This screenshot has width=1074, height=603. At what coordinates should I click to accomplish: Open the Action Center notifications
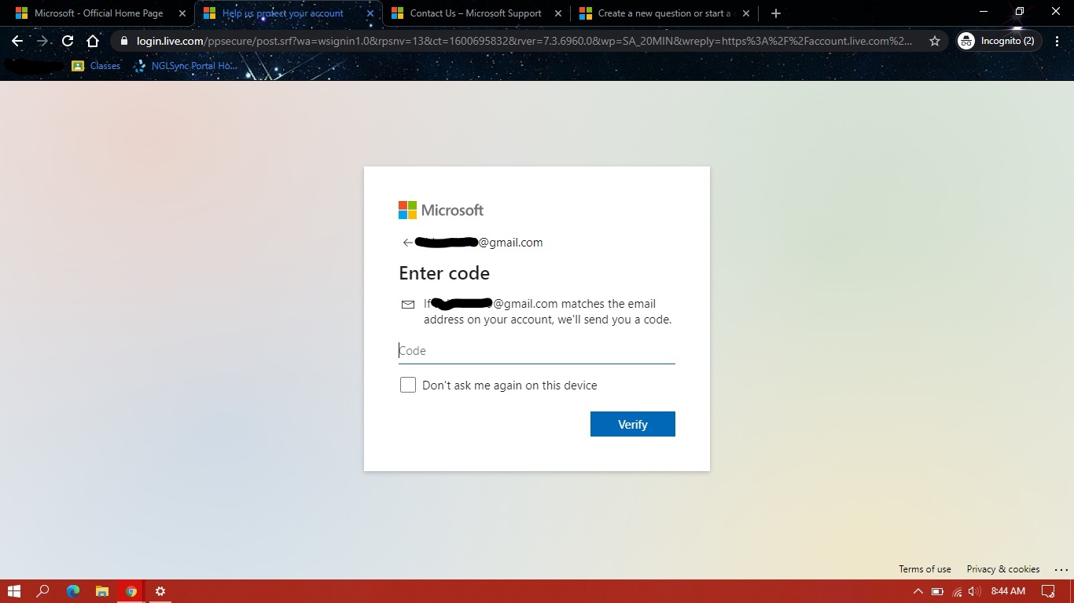click(x=1048, y=591)
